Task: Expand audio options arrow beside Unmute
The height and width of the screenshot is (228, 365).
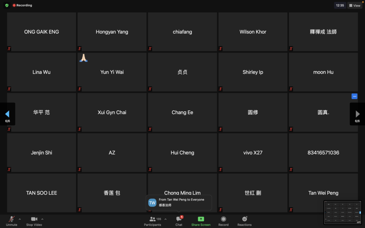Action: pyautogui.click(x=20, y=219)
